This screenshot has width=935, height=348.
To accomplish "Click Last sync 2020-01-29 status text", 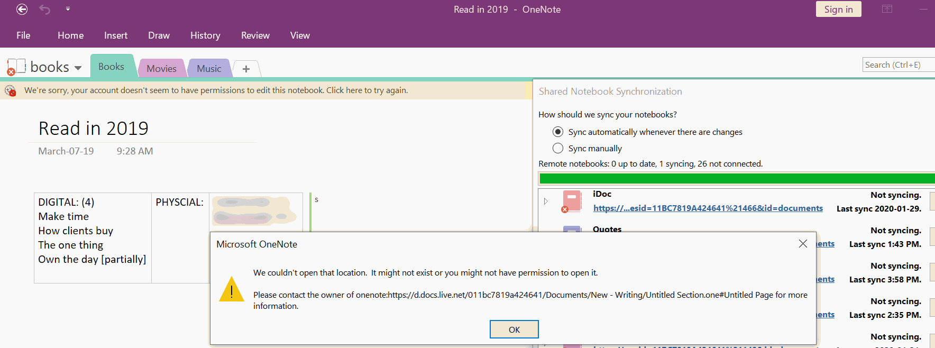I will tap(879, 209).
